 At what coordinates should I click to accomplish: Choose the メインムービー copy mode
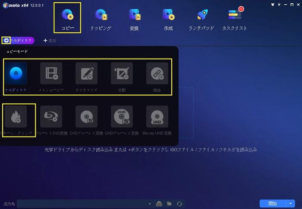coord(51,74)
